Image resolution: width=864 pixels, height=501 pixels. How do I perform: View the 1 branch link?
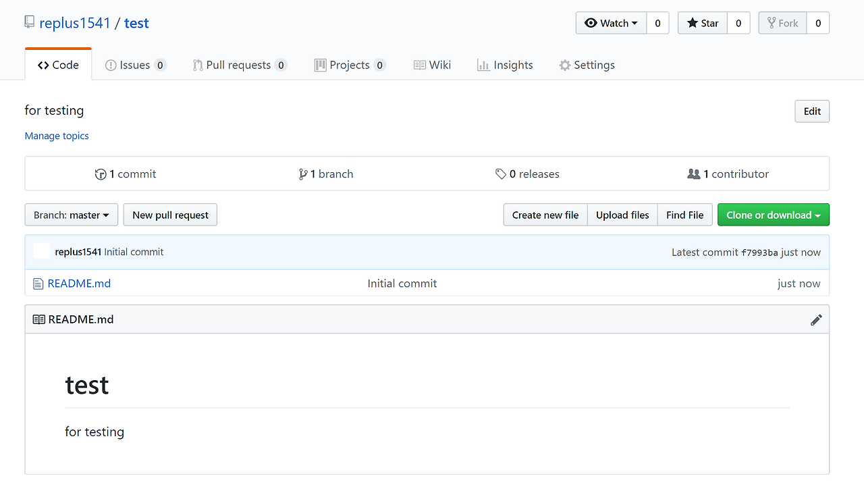coord(326,174)
